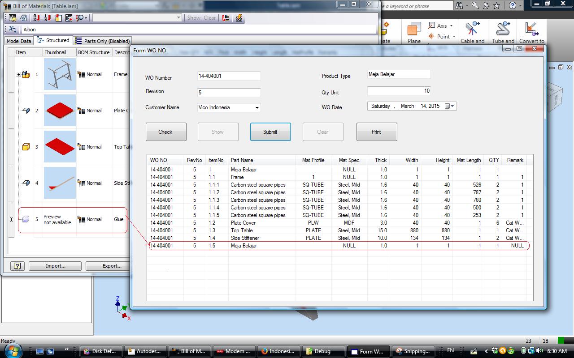Image resolution: width=574 pixels, height=358 pixels.
Task: Click the Renumber Items icon
Action: [48, 18]
